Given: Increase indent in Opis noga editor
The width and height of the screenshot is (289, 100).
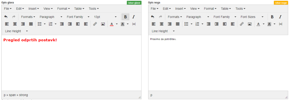Looking at the screenshot, I should pos(216,24).
